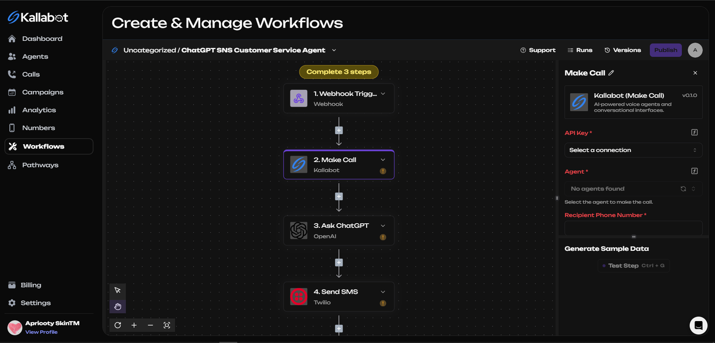Open the workflow name dropdown chevron
Screen dimensions: 715x343
[x=334, y=50]
